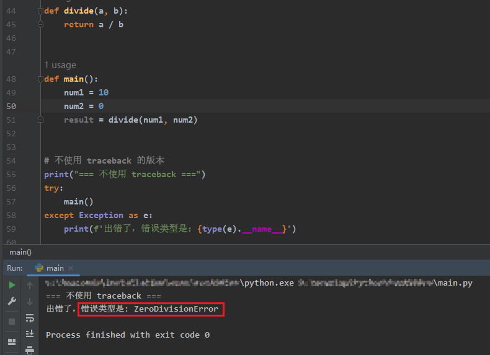Click the 'Run:' panel label
490x355 pixels.
pos(15,268)
